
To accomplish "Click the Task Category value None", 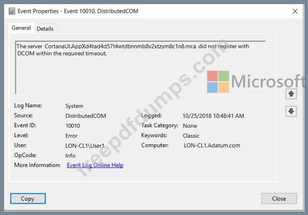I will pos(190,126).
